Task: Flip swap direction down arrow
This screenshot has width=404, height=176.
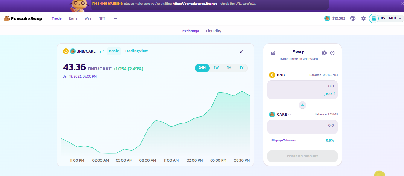Action: pyautogui.click(x=302, y=105)
